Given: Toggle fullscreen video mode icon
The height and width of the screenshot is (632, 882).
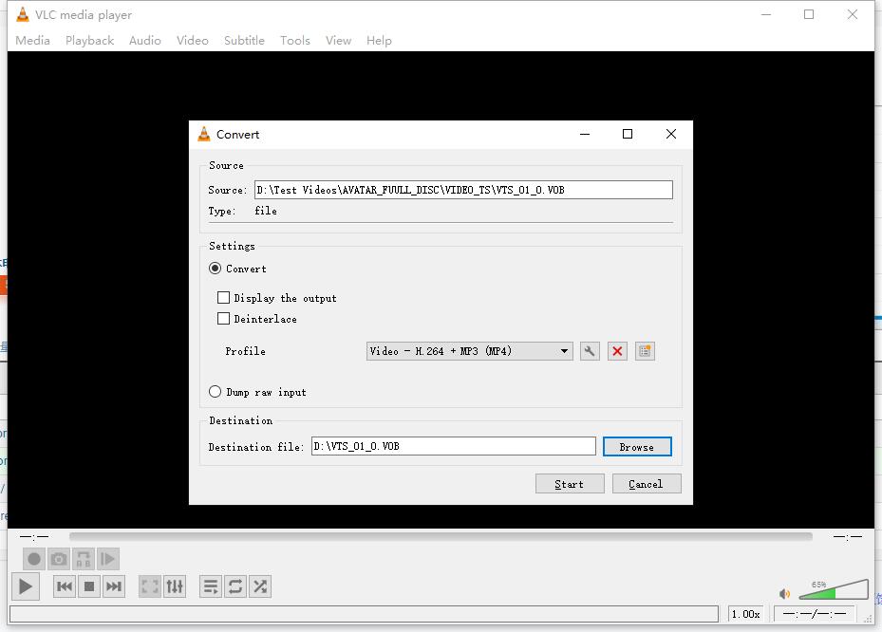Looking at the screenshot, I should (150, 586).
